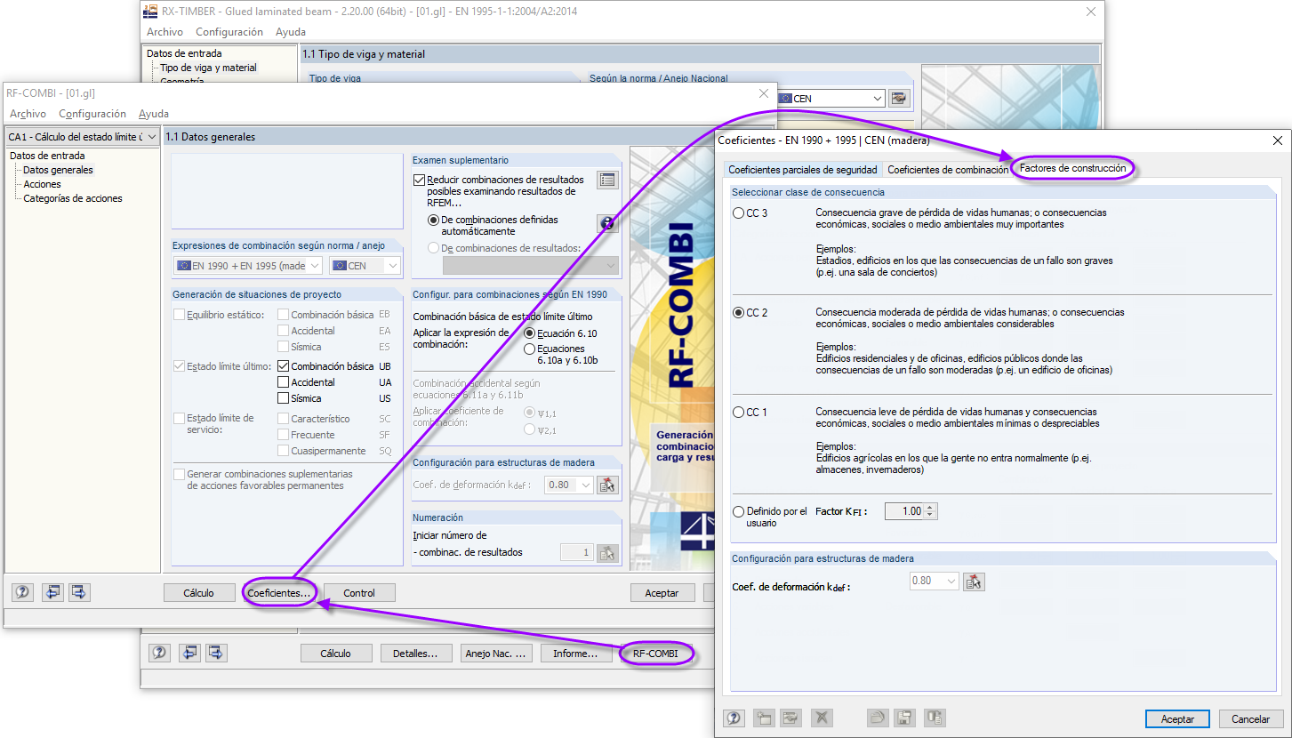Screen dimensions: 1292x738
Task: Click pick icon beside kdef in Coeficientes dialog
Action: 975,582
